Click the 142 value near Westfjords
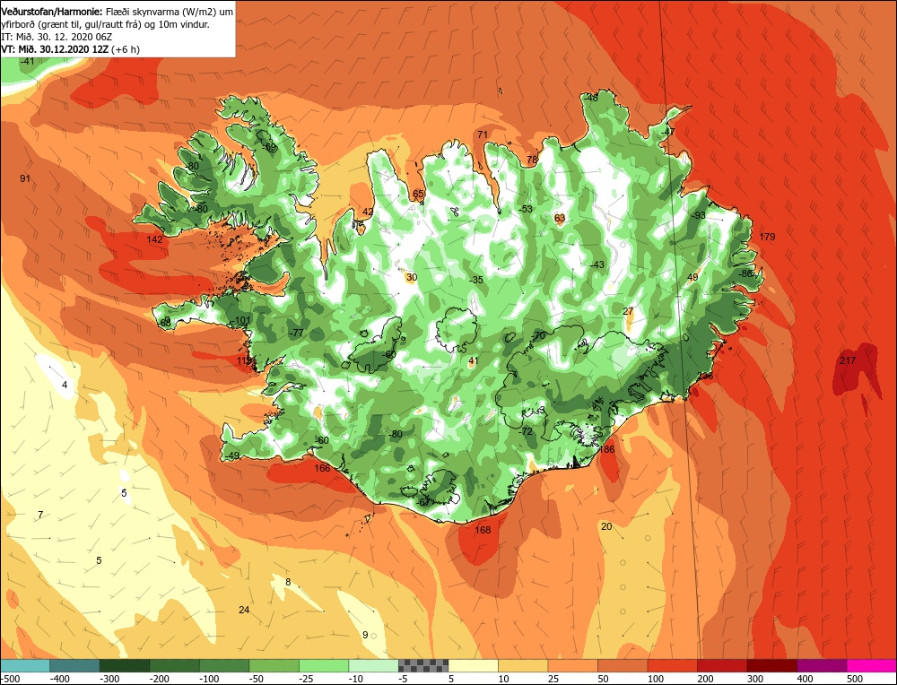This screenshot has height=685, width=897. 154,239
